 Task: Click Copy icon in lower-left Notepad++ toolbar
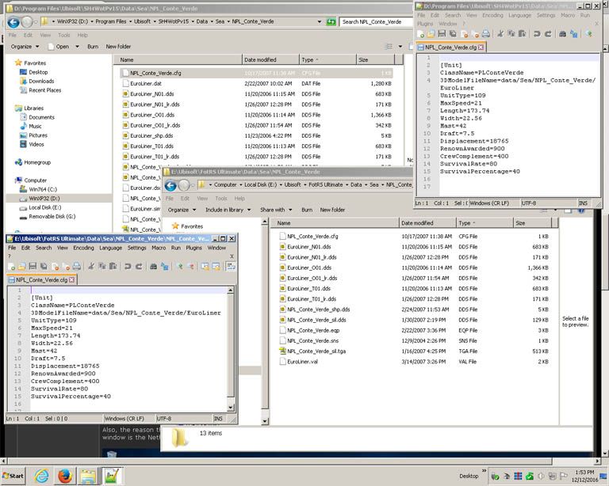pyautogui.click(x=102, y=266)
